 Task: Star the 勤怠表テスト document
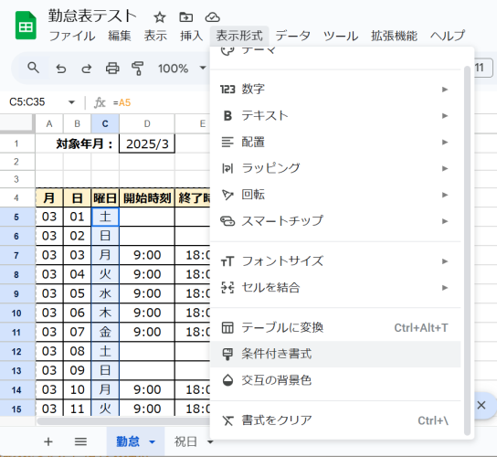tap(160, 17)
